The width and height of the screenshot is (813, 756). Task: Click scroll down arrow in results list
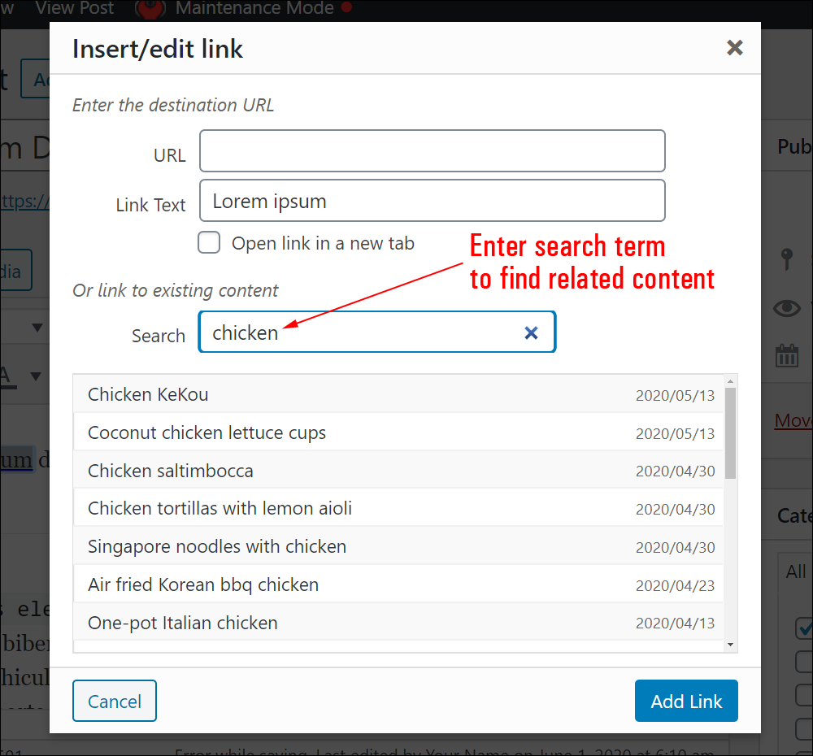click(x=731, y=645)
